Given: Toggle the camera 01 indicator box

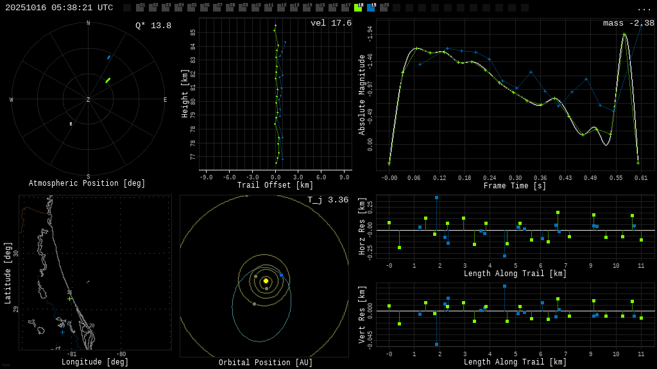Looking at the screenshot, I should (x=140, y=8).
